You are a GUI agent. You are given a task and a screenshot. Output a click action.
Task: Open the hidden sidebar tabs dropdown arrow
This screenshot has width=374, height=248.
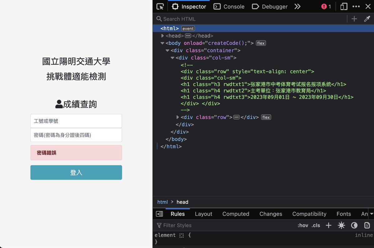[371, 214]
